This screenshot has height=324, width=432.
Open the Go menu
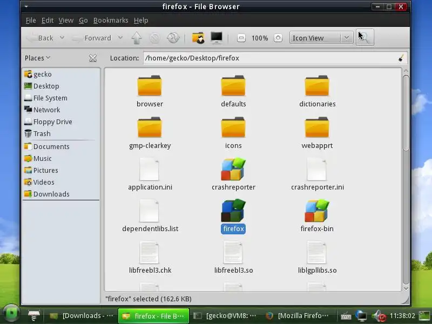click(x=83, y=21)
